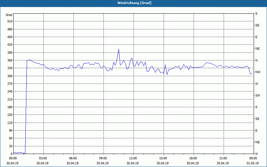267x167 pixels.
Task: Click the S compass label beside 180 gridline
Action: 256,107
